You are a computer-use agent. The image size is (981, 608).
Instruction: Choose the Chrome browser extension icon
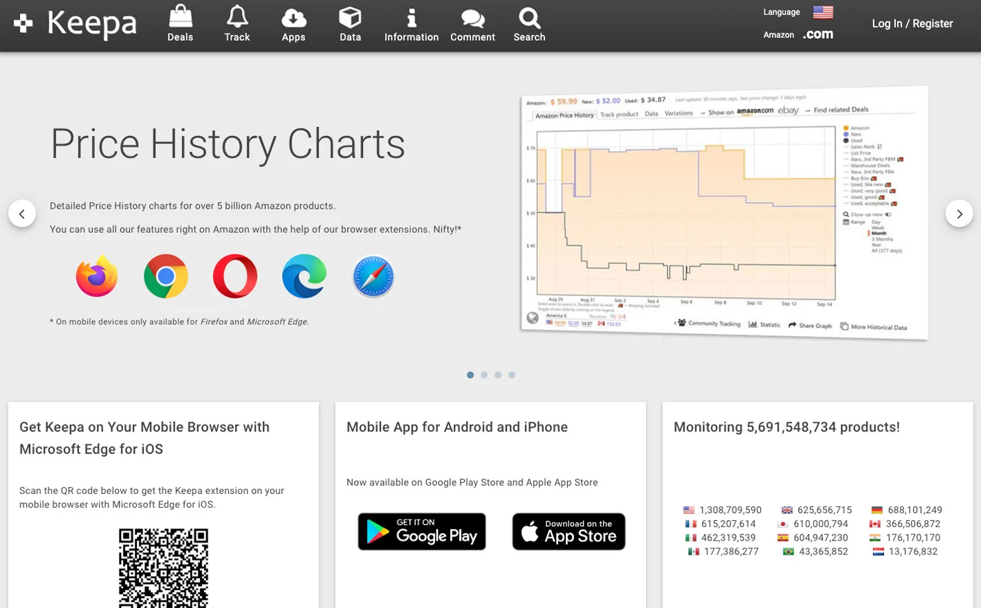click(x=166, y=276)
